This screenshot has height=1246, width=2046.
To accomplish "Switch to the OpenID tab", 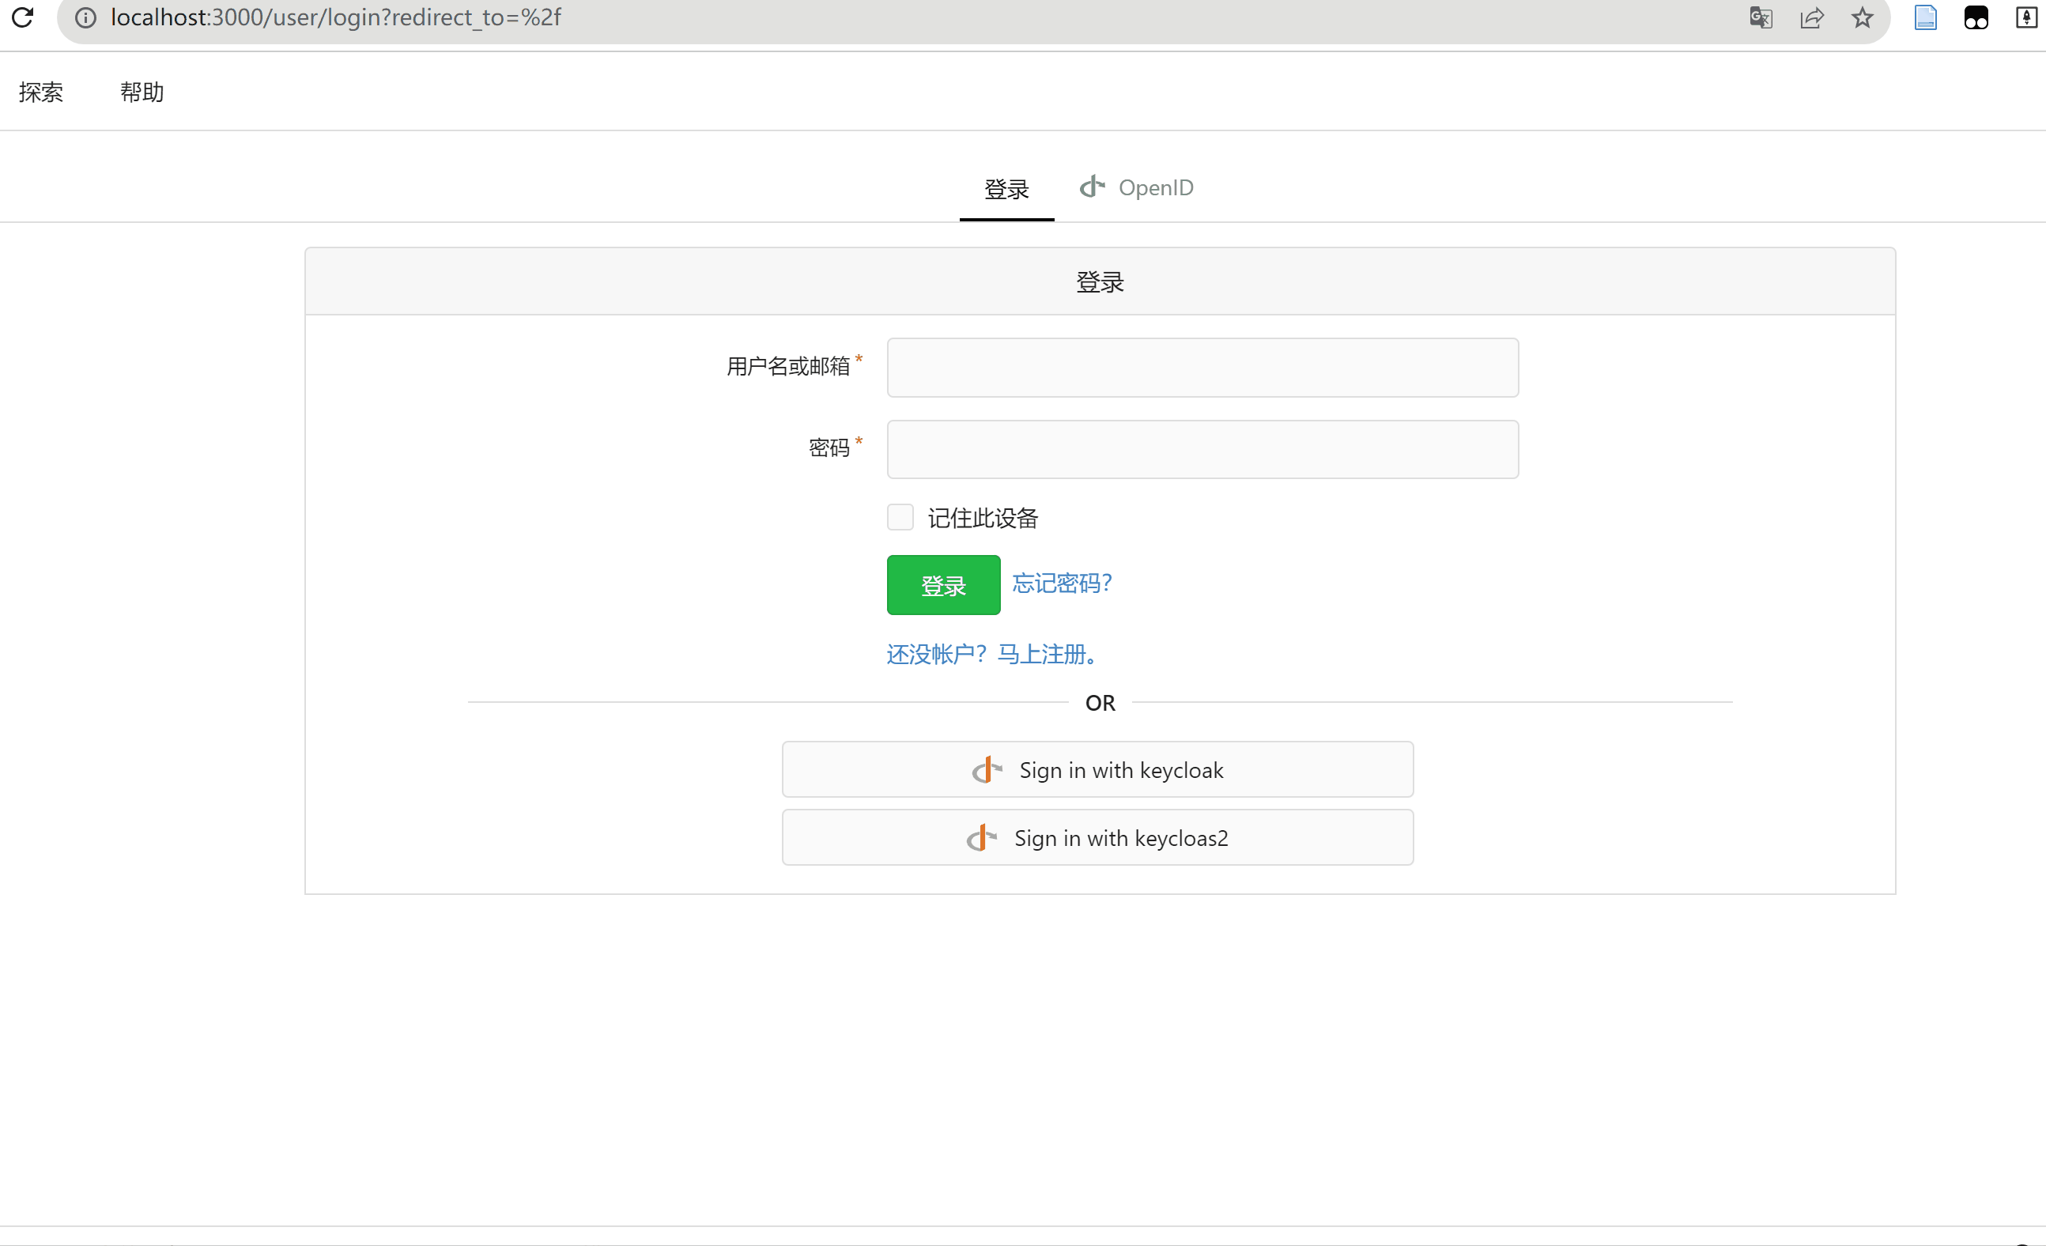I will click(1136, 187).
